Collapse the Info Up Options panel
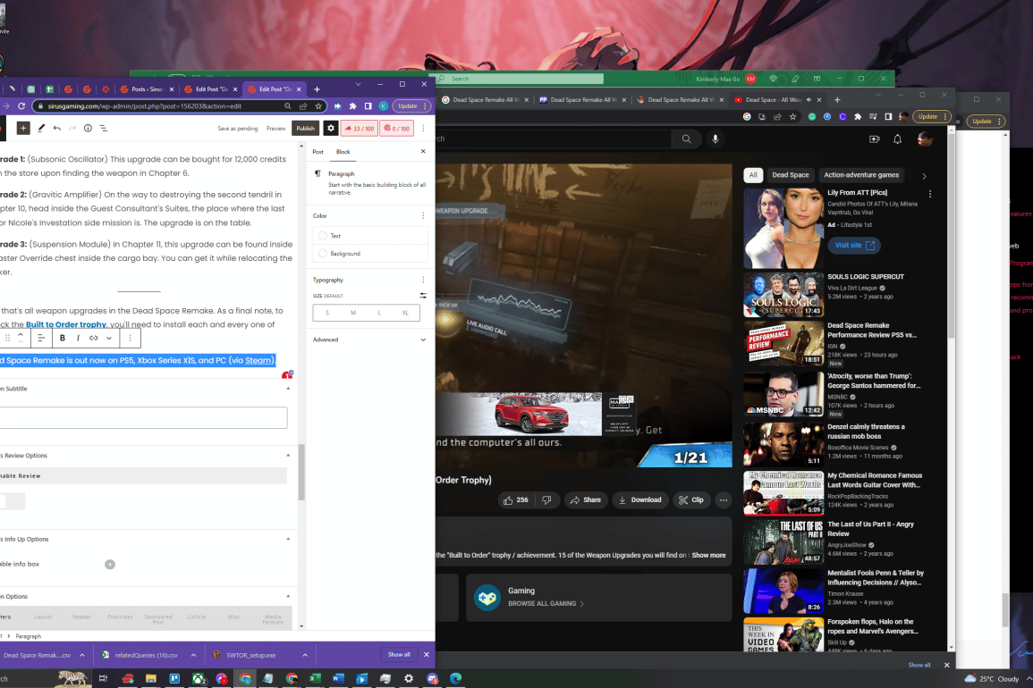Screen dimensions: 1033x688 [288, 539]
